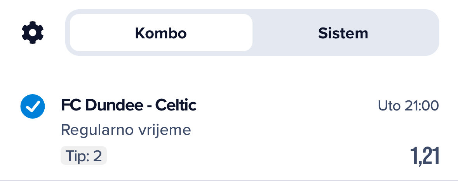Click the 1,21 odds value
This screenshot has height=181, width=458.
point(425,156)
